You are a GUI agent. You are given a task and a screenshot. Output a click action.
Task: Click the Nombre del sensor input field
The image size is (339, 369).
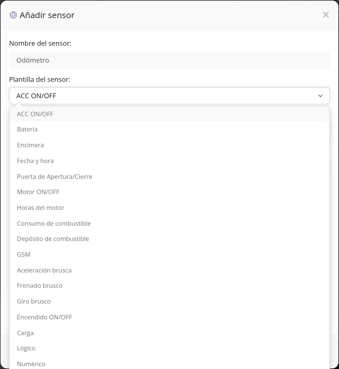(x=169, y=60)
